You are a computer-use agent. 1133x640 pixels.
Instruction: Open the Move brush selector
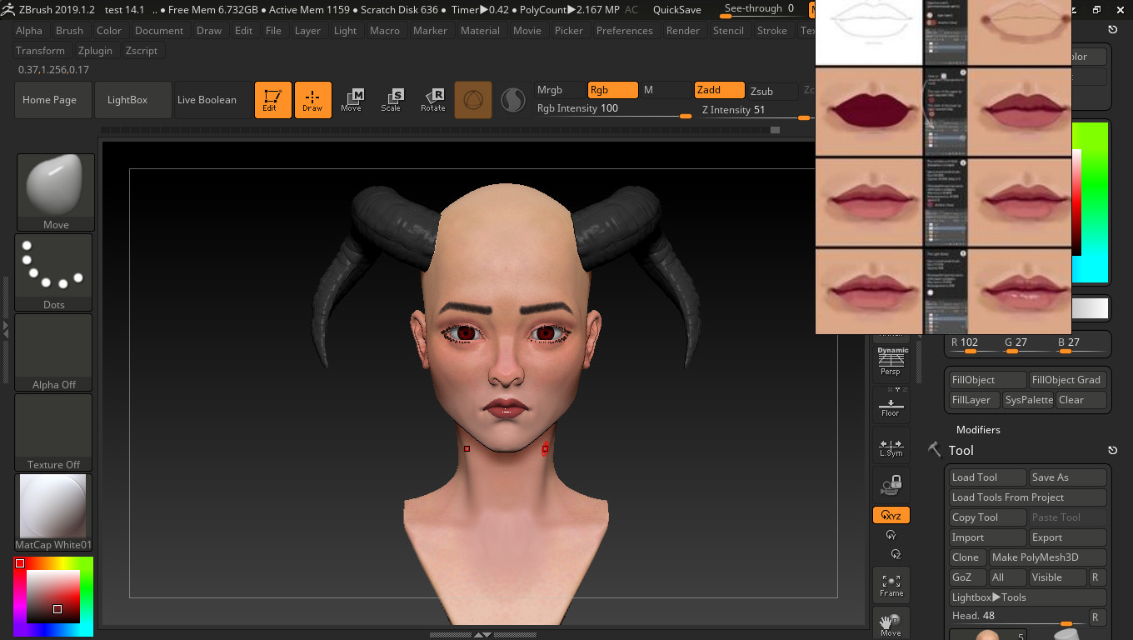tap(56, 192)
